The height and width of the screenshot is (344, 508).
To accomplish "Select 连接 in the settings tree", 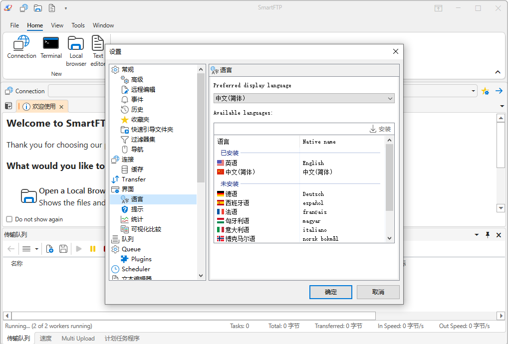I will pyautogui.click(x=128, y=159).
